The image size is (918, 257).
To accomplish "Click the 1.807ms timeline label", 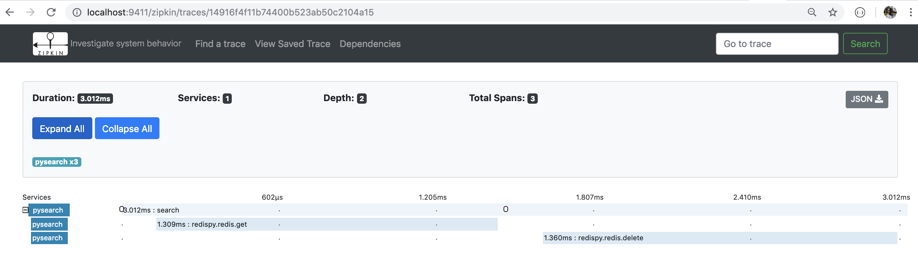I will pyautogui.click(x=589, y=197).
